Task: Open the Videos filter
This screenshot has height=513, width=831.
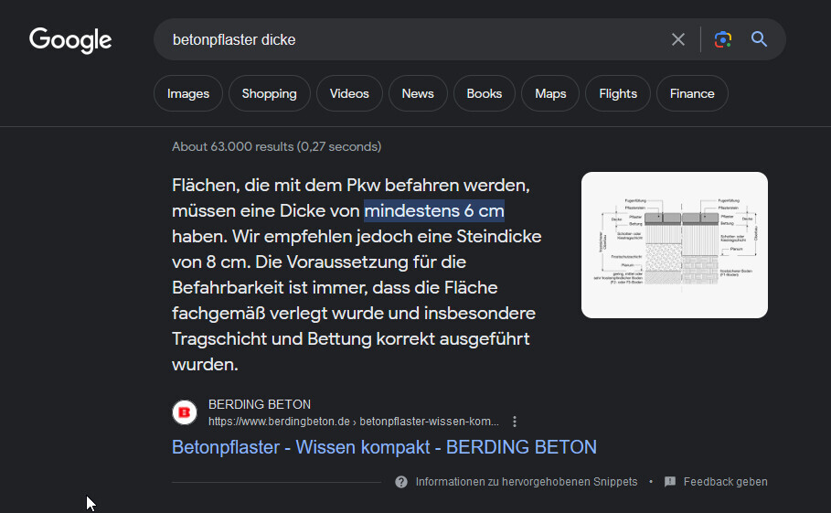Action: [349, 93]
